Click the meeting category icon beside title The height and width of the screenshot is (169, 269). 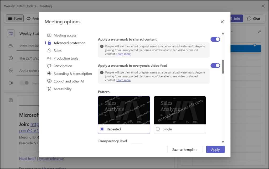pos(11,33)
